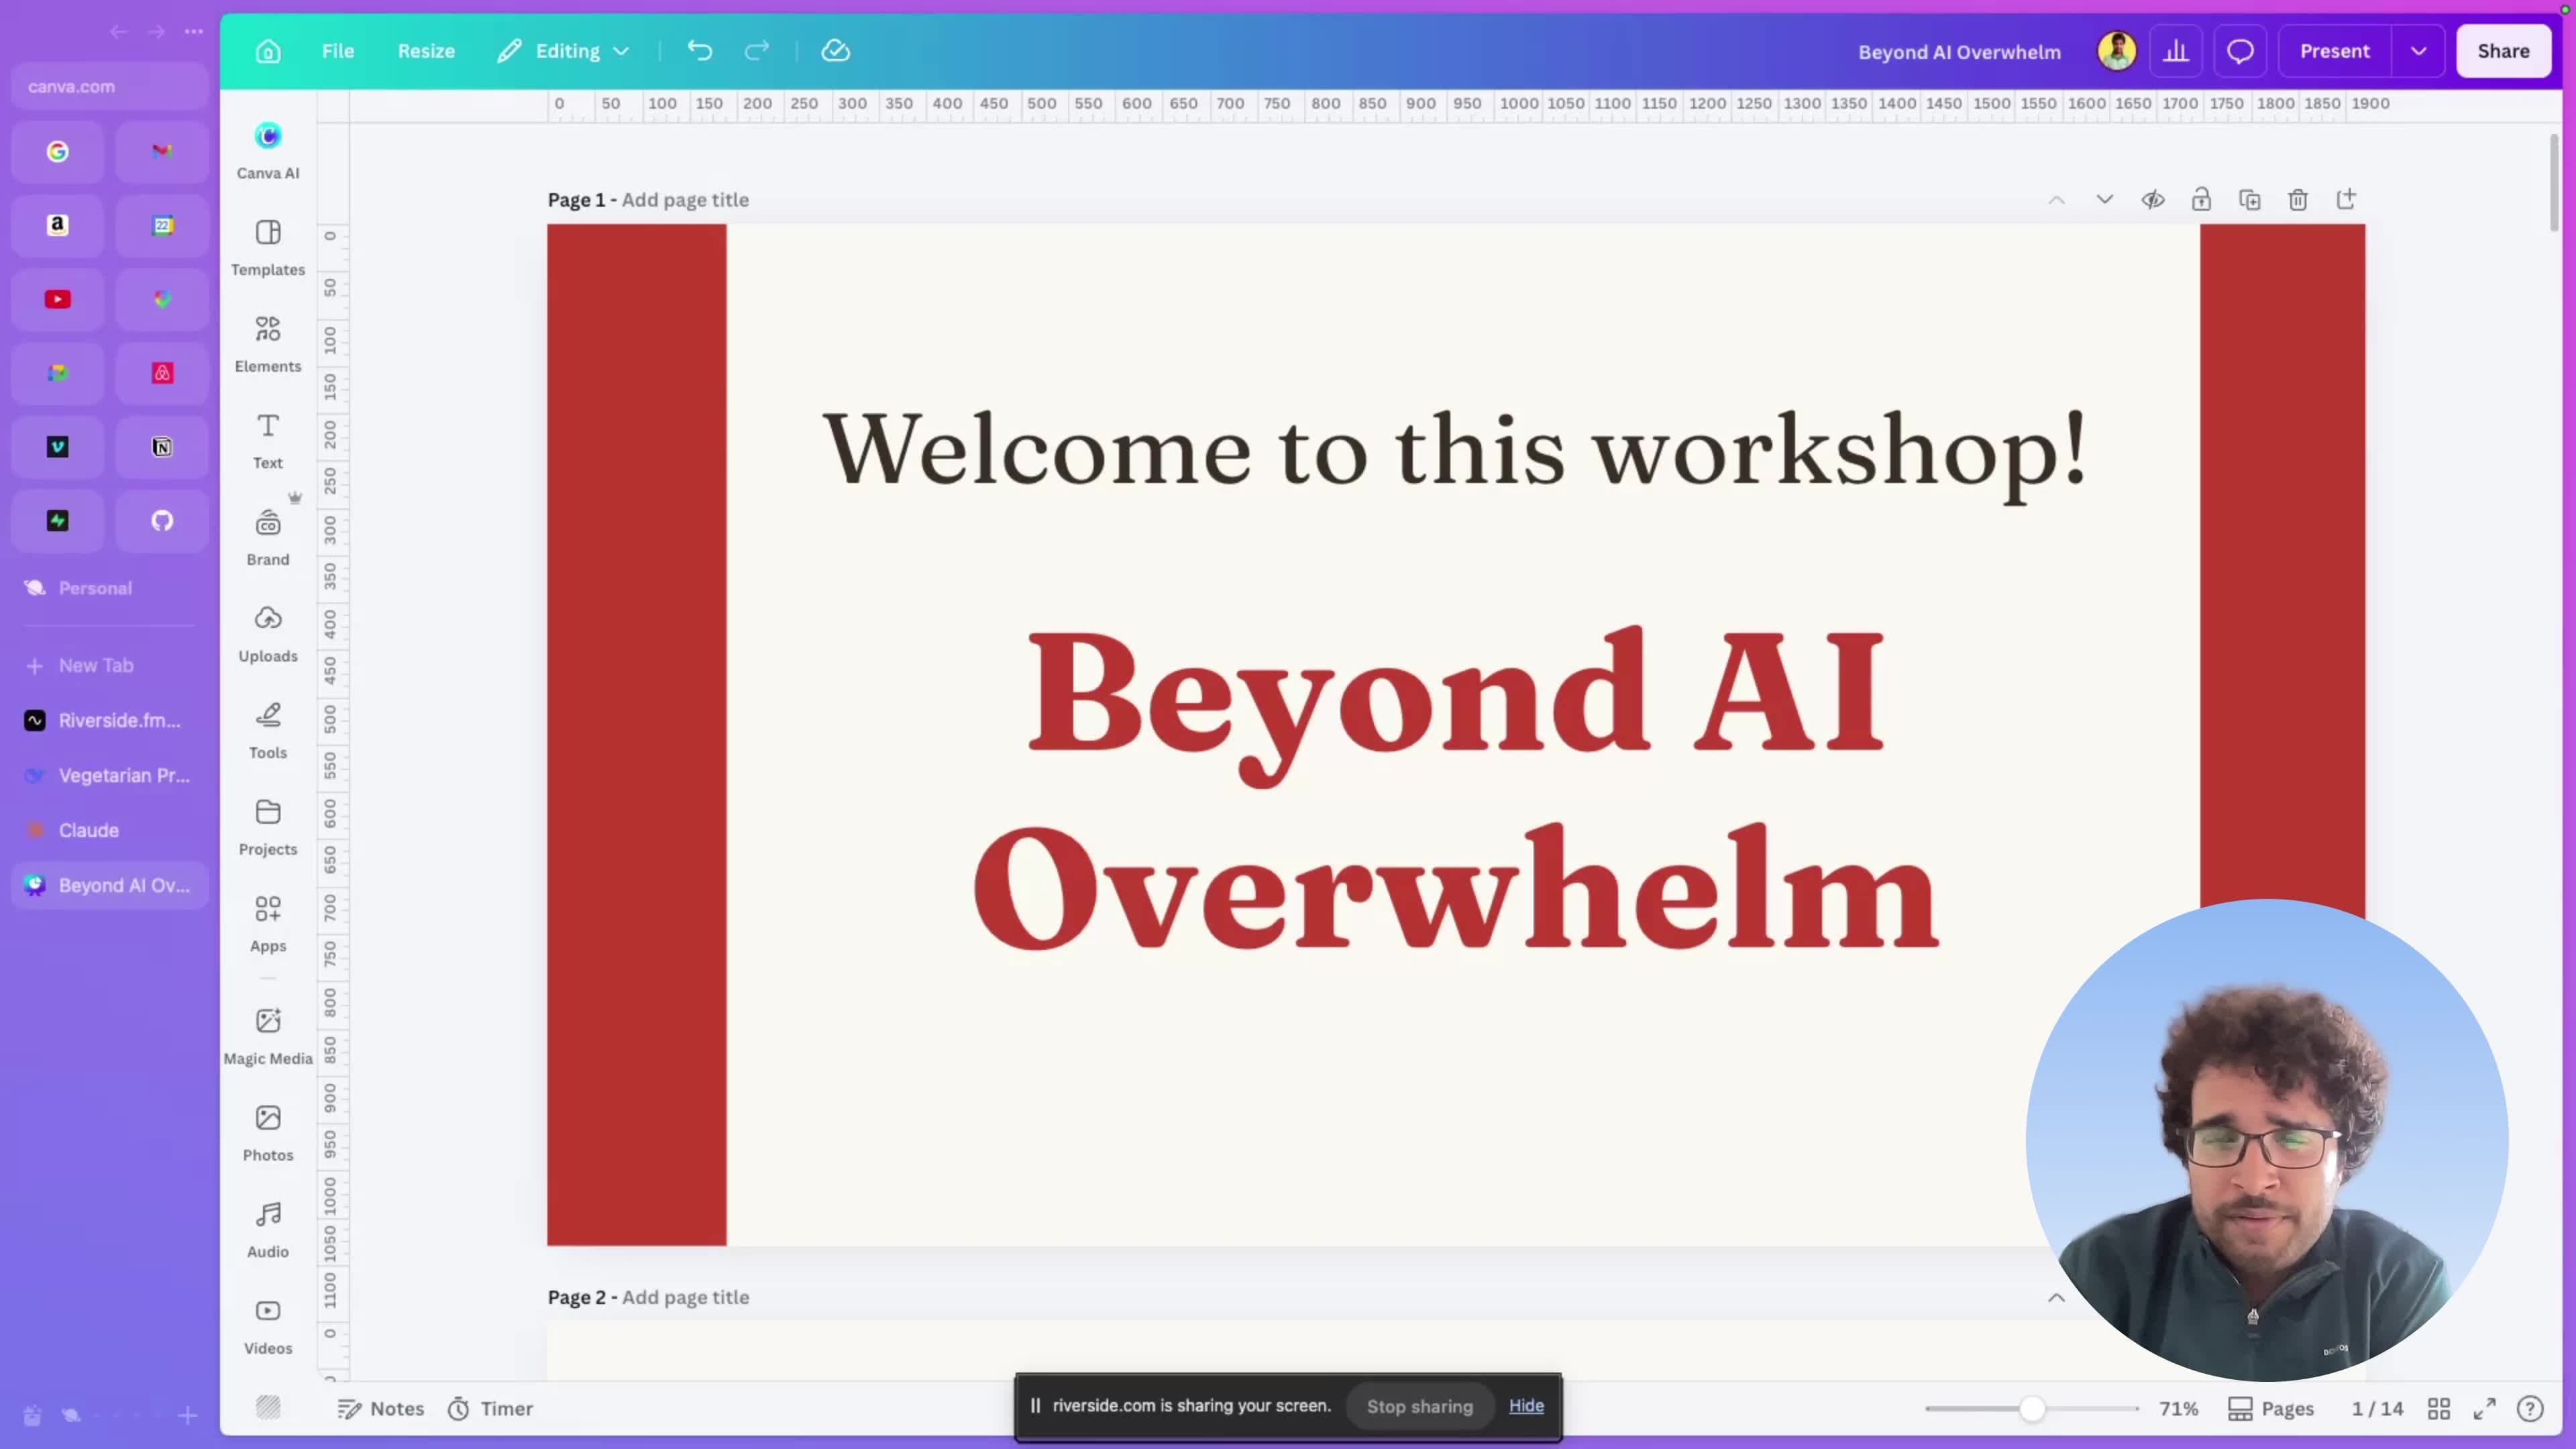Screen dimensions: 2576x1449
Task: Open the Brand panel
Action: pyautogui.click(x=268, y=538)
